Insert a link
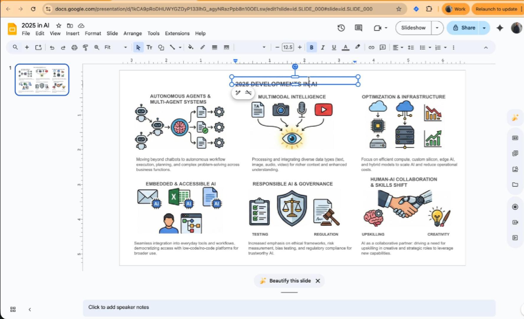 pos(371,47)
